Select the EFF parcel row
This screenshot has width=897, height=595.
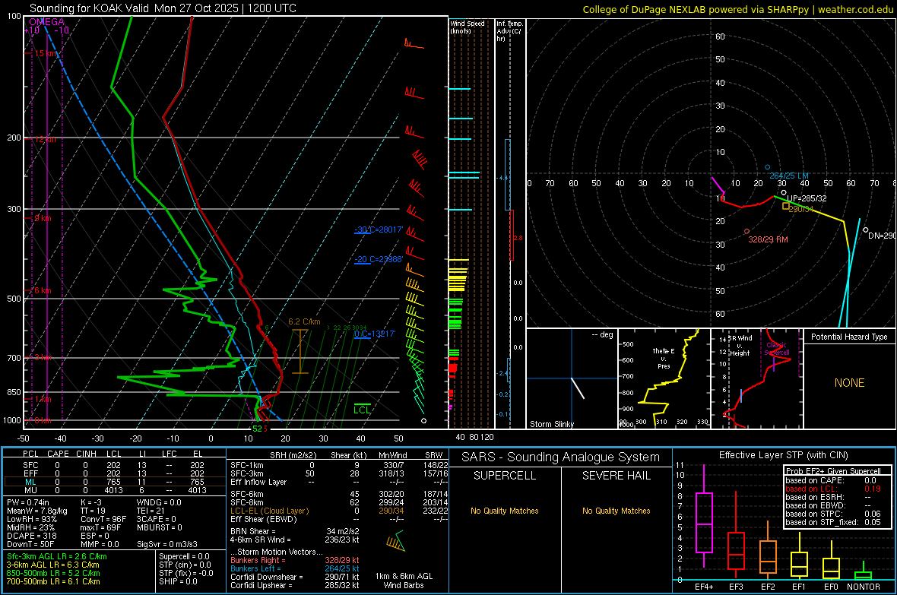115,473
